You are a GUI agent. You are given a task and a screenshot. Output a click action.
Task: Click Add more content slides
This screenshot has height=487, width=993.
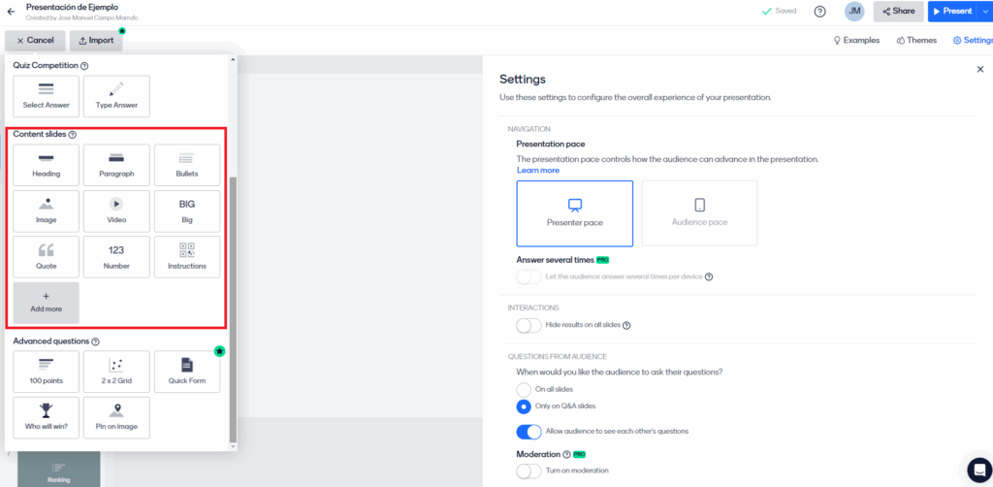click(x=47, y=302)
